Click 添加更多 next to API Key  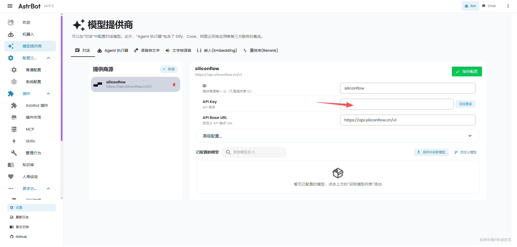coord(466,104)
